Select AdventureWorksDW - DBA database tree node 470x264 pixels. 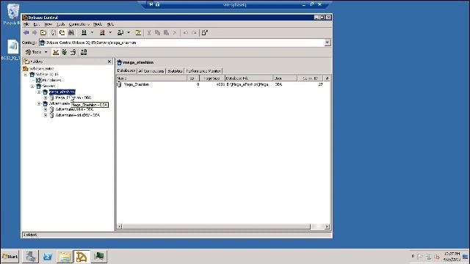tap(78, 115)
